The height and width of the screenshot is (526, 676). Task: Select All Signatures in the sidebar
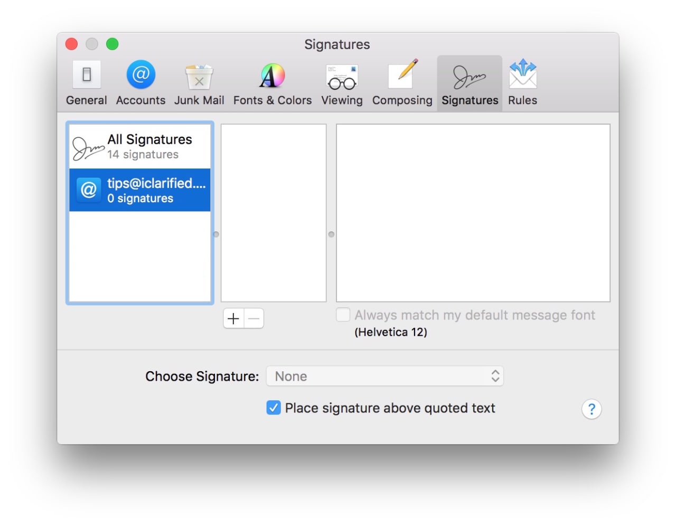[140, 146]
